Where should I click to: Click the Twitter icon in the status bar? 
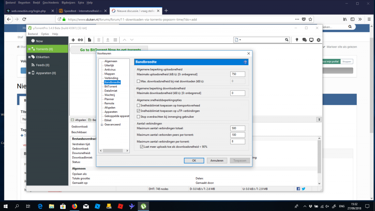pos(303,189)
